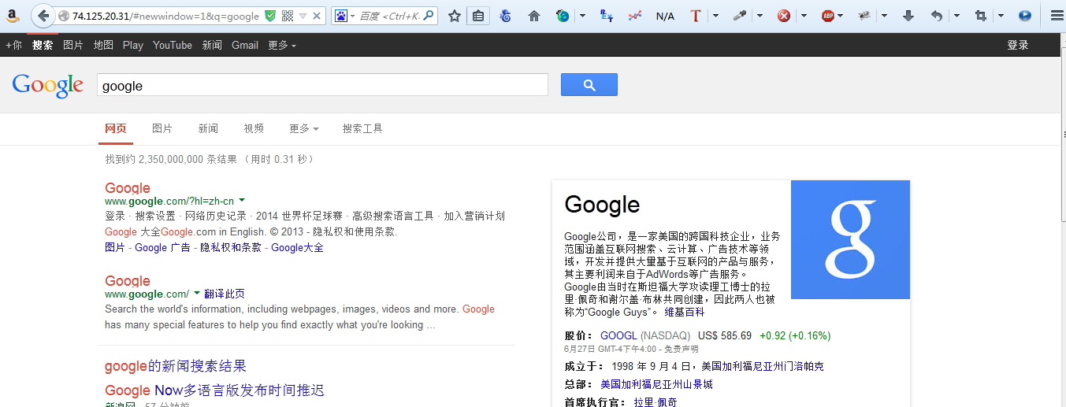The image size is (1066, 407).
Task: Click the Amazon icon in the toolbar
Action: 14,16
